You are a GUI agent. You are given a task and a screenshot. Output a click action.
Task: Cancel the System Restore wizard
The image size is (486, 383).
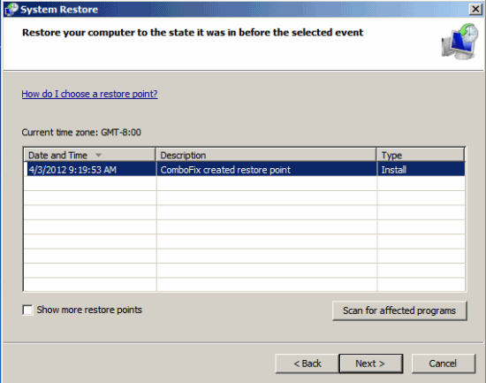[x=444, y=364]
